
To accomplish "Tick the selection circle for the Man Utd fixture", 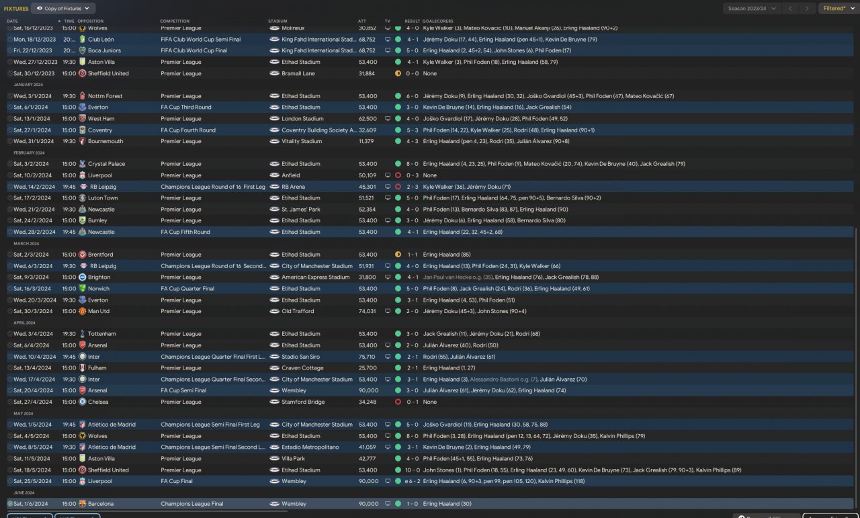I will [x=10, y=312].
